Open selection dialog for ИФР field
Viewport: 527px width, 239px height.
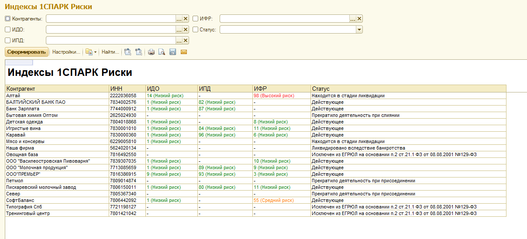[353, 18]
